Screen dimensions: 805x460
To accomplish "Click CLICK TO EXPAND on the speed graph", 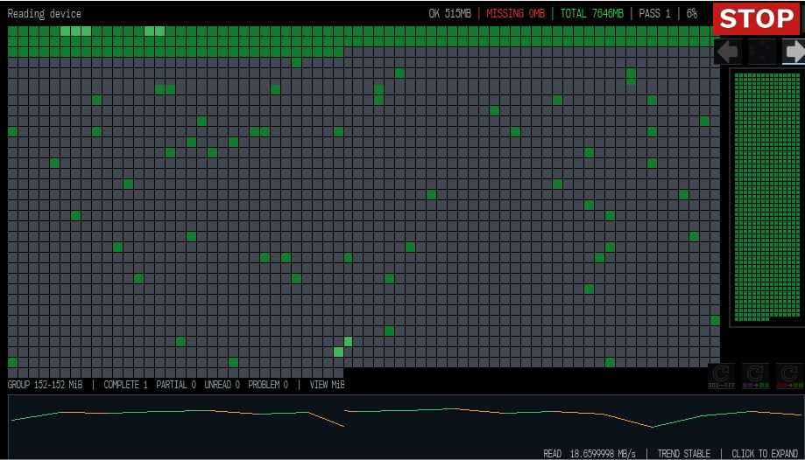I will [765, 453].
